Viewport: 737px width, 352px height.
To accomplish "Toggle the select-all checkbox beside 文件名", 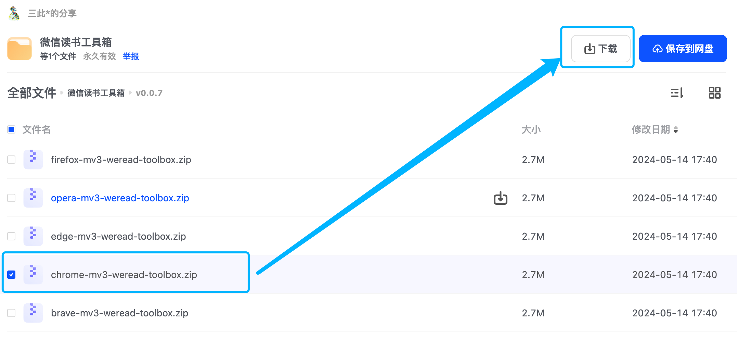I will [x=11, y=129].
